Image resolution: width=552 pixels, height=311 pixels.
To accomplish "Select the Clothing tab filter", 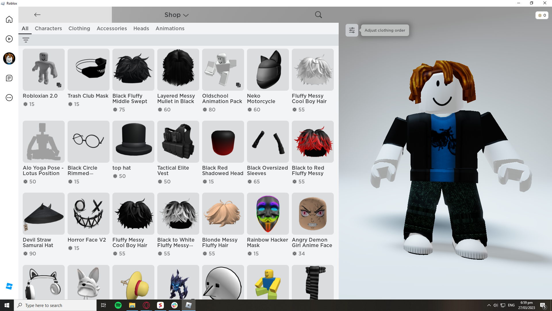I will [x=79, y=29].
